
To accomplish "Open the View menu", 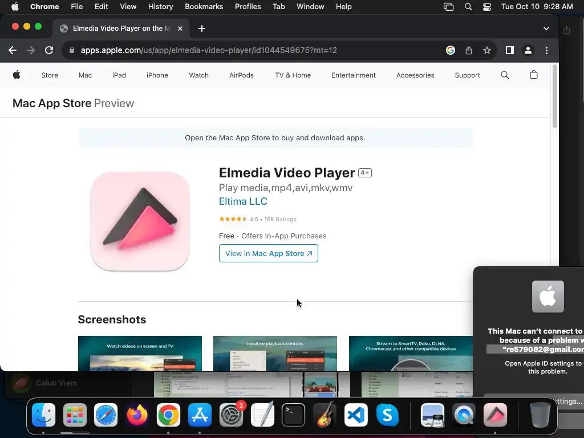I will [128, 7].
